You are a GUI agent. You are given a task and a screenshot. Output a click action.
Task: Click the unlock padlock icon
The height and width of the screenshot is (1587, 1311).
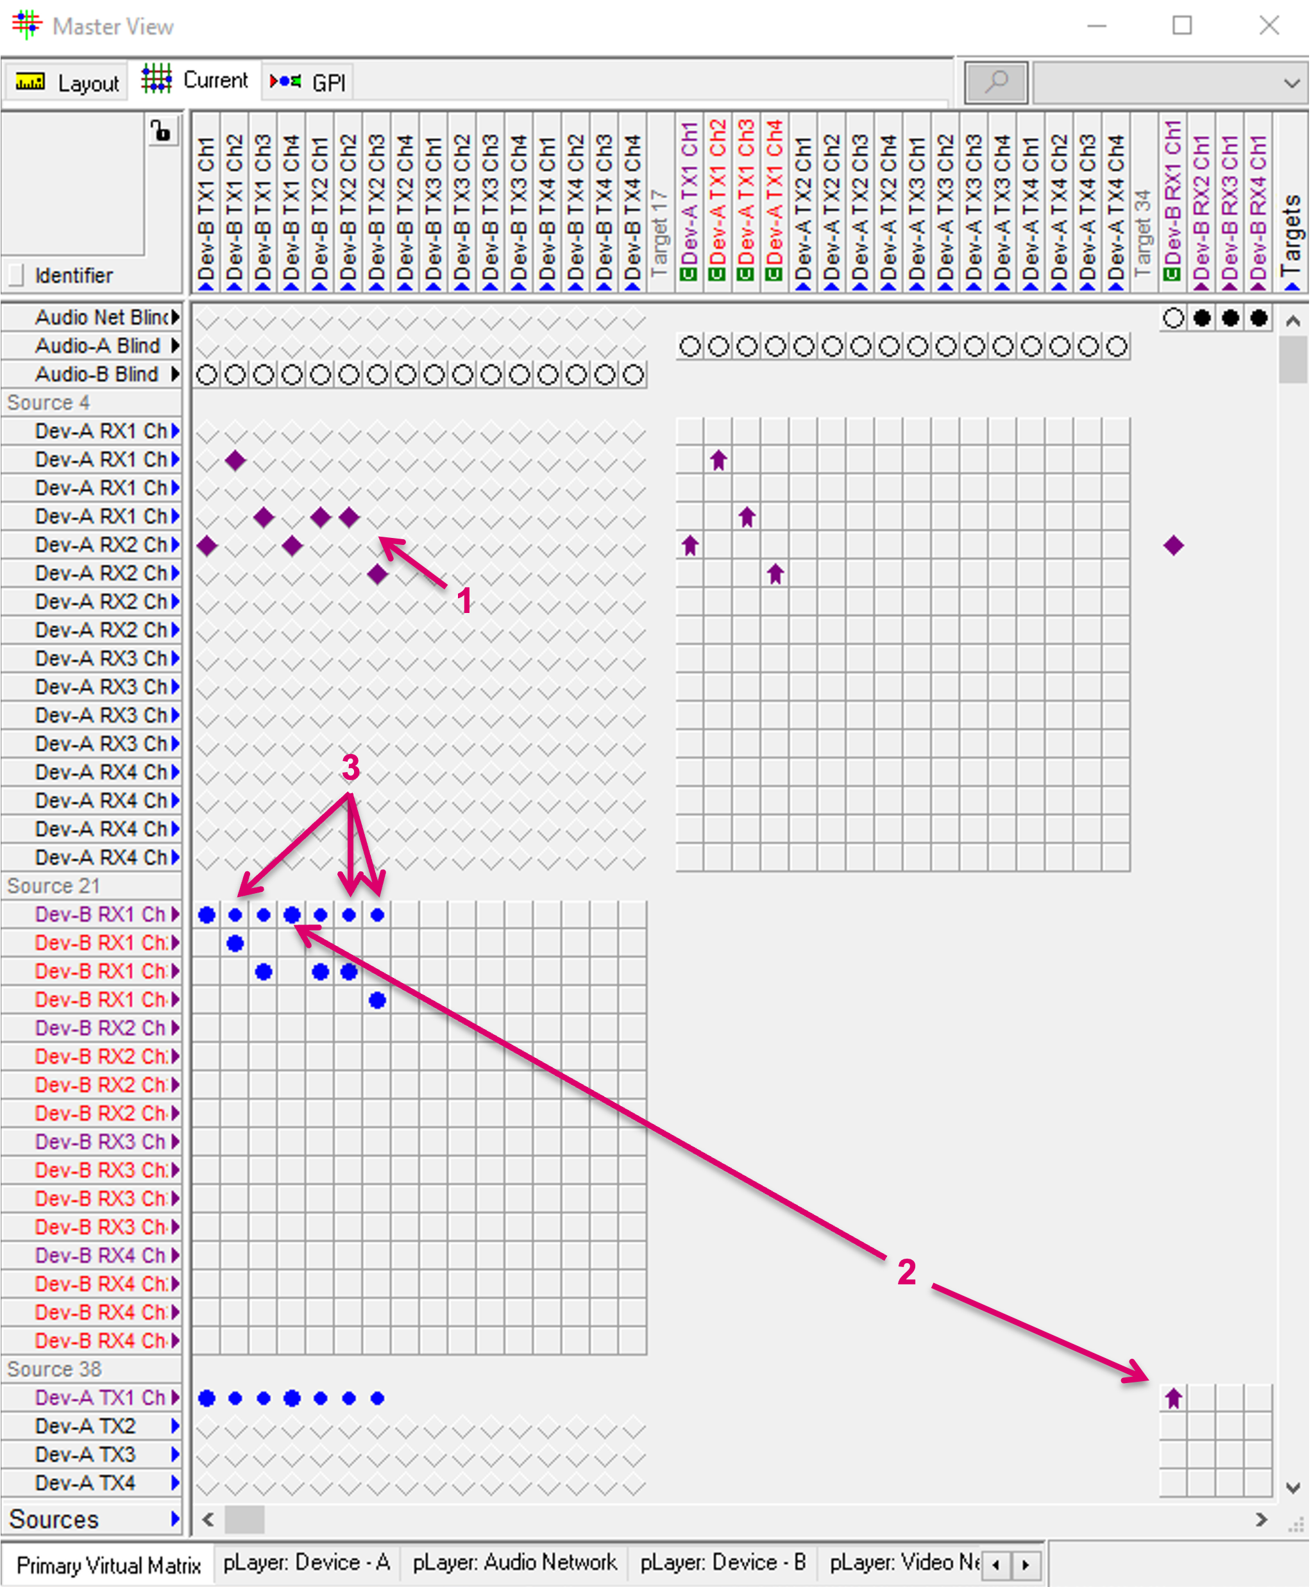pos(161,131)
